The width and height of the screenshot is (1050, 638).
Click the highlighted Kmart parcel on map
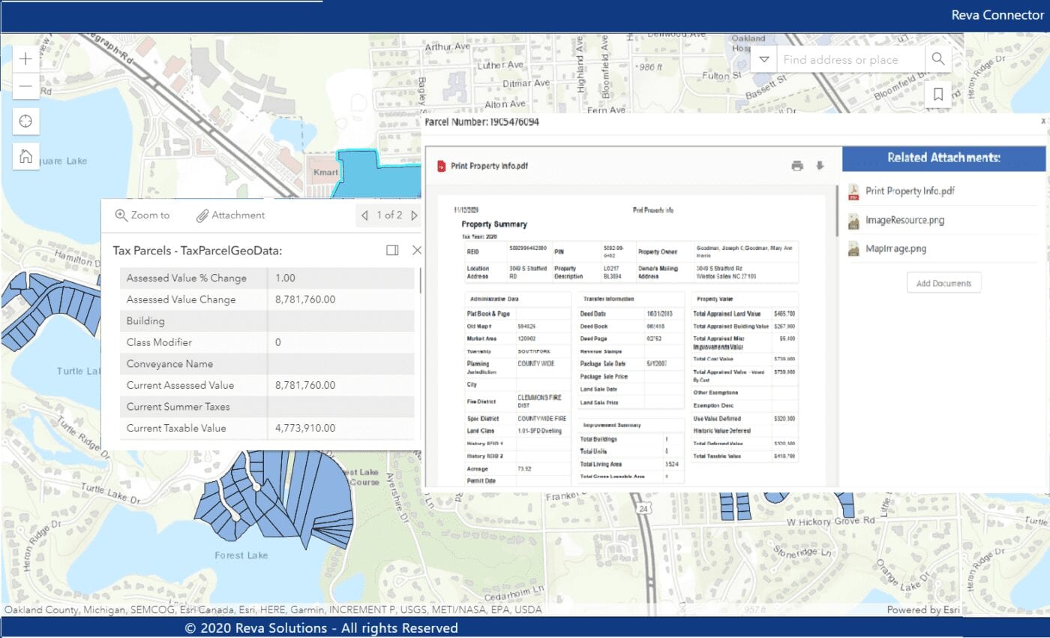coord(379,173)
